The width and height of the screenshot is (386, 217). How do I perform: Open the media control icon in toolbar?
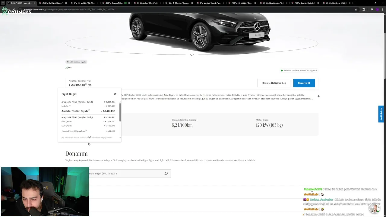372,9
